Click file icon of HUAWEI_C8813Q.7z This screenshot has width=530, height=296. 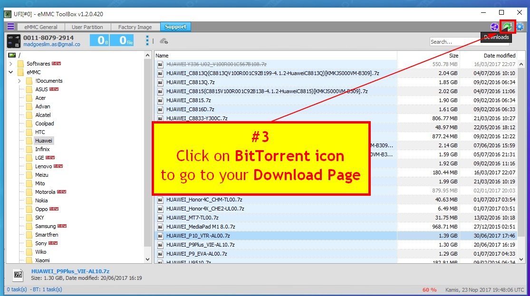(x=161, y=83)
